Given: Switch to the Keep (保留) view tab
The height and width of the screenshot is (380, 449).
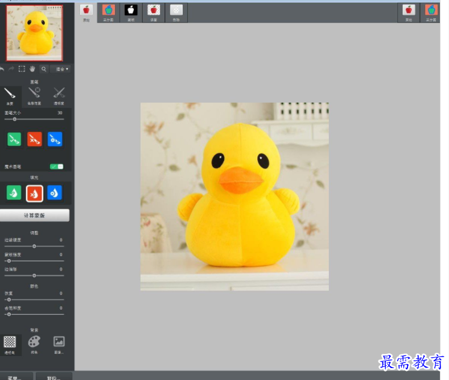Looking at the screenshot, I should [154, 13].
